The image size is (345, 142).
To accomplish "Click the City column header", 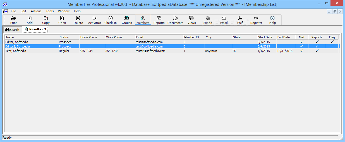I will (x=218, y=37).
